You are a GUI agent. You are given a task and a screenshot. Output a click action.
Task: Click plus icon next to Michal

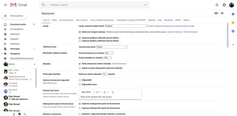coord(34,64)
